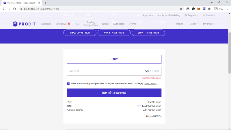The image size is (231, 130).
Task: Open the View Details link
Action: pyautogui.click(x=150, y=83)
